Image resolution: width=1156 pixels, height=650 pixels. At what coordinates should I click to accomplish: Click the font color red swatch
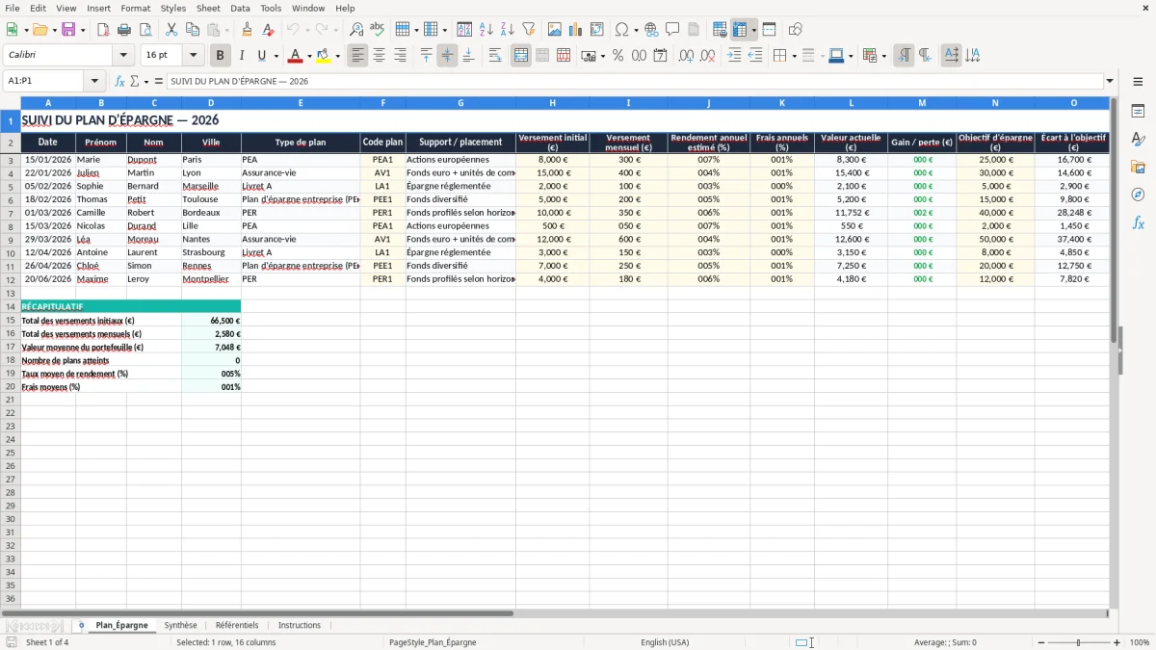[x=296, y=56]
